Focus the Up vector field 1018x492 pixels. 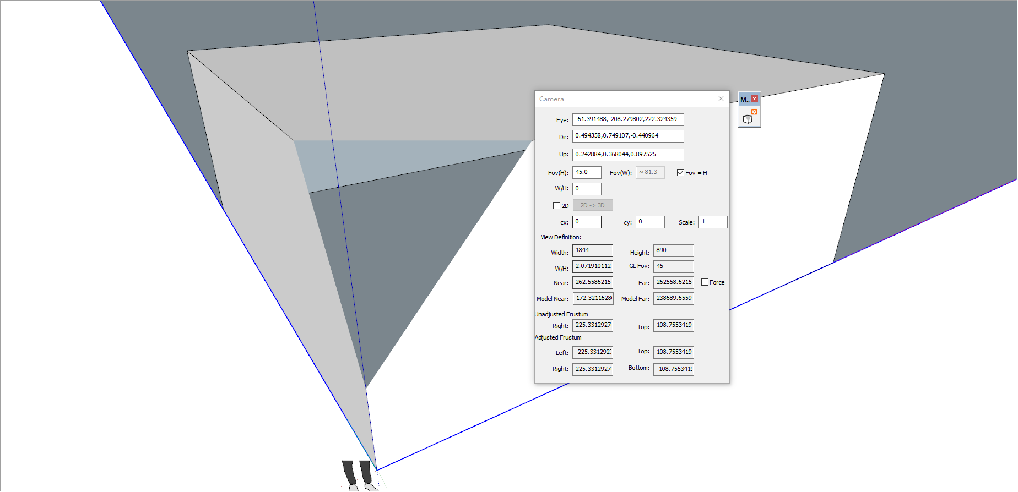627,155
